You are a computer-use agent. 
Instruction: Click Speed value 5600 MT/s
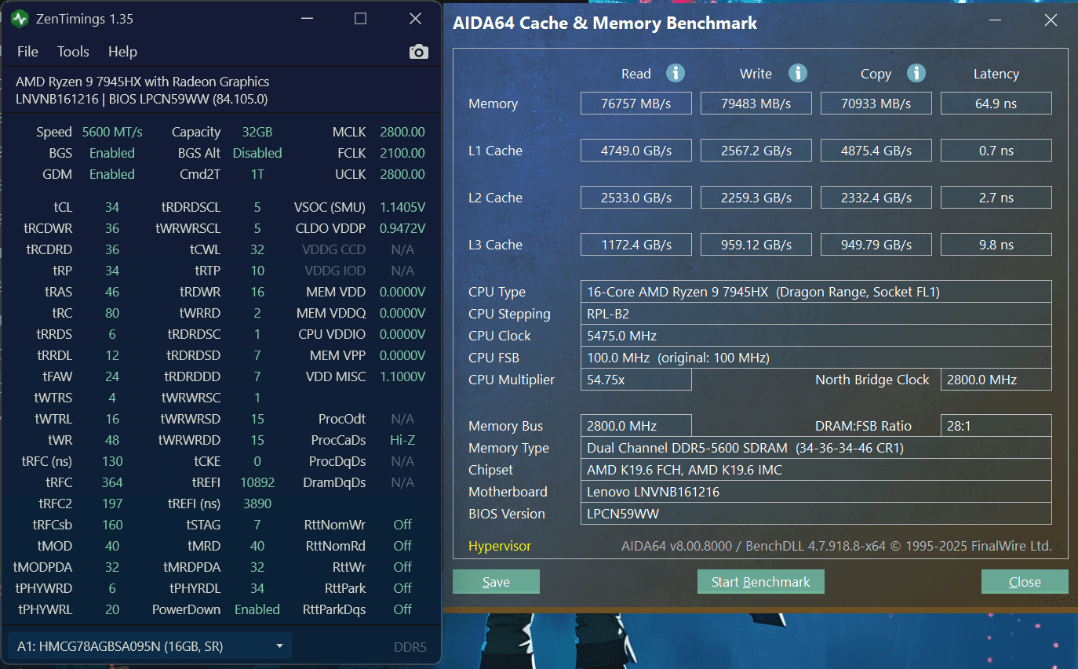point(112,132)
